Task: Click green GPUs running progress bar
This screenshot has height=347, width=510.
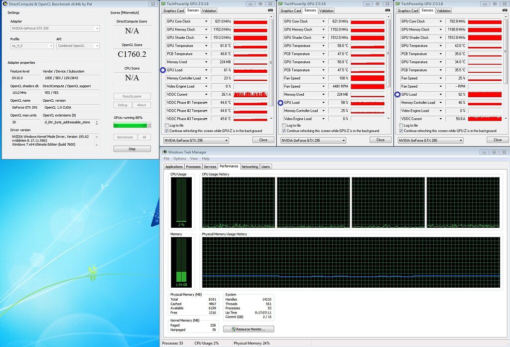Action: click(x=132, y=125)
